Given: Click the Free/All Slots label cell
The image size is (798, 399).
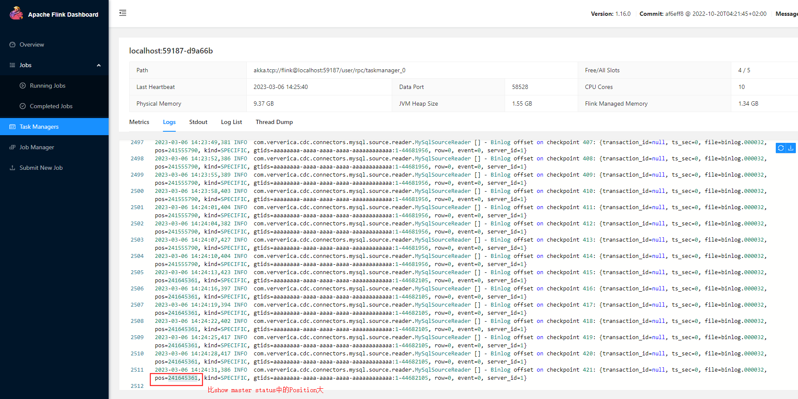Looking at the screenshot, I should click(x=654, y=70).
